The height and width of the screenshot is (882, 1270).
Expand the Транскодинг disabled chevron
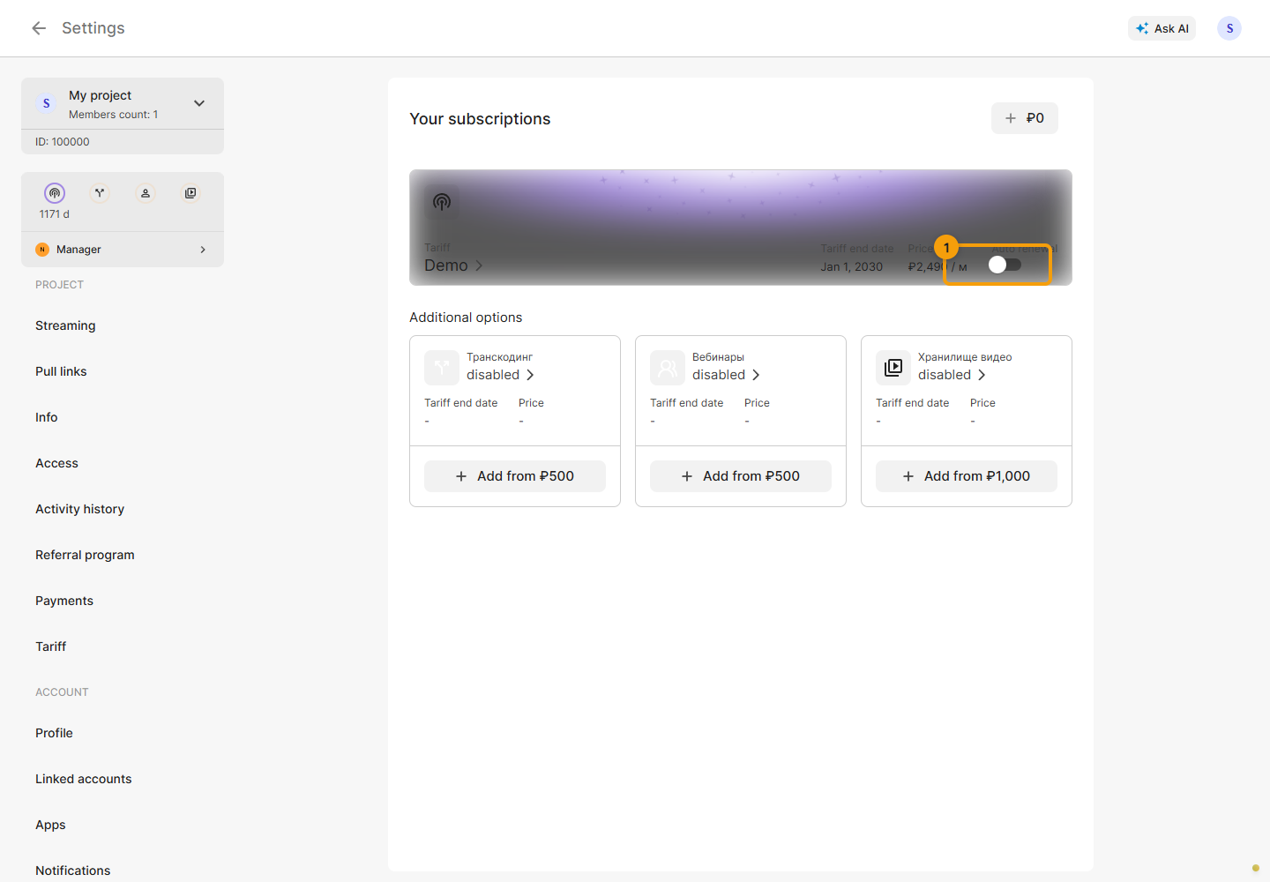(530, 375)
